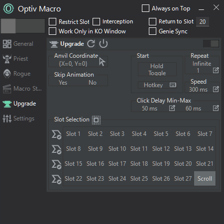Screen dimensions: 224x224
Task: Select Slot 17
Action: 117,164
